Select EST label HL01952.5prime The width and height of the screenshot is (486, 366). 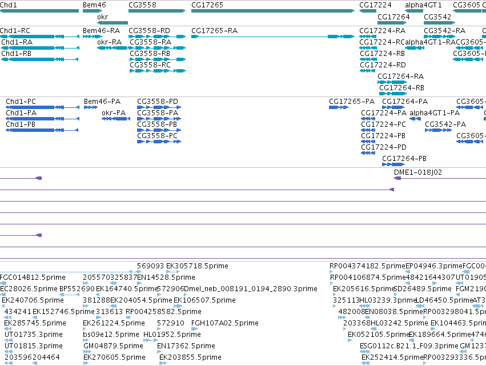pyautogui.click(x=172, y=335)
